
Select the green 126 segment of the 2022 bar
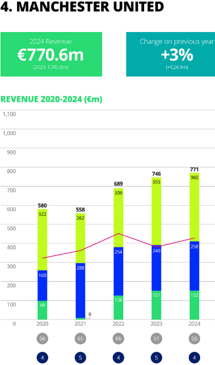(x=118, y=307)
